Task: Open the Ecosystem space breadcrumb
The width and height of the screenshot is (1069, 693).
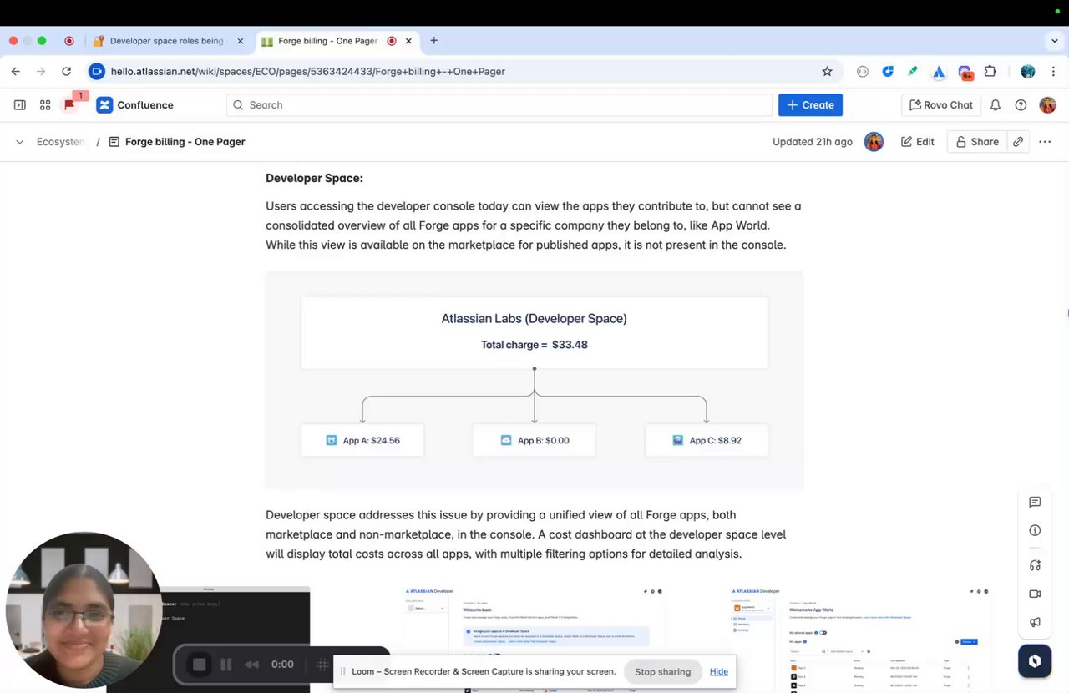Action: point(60,142)
